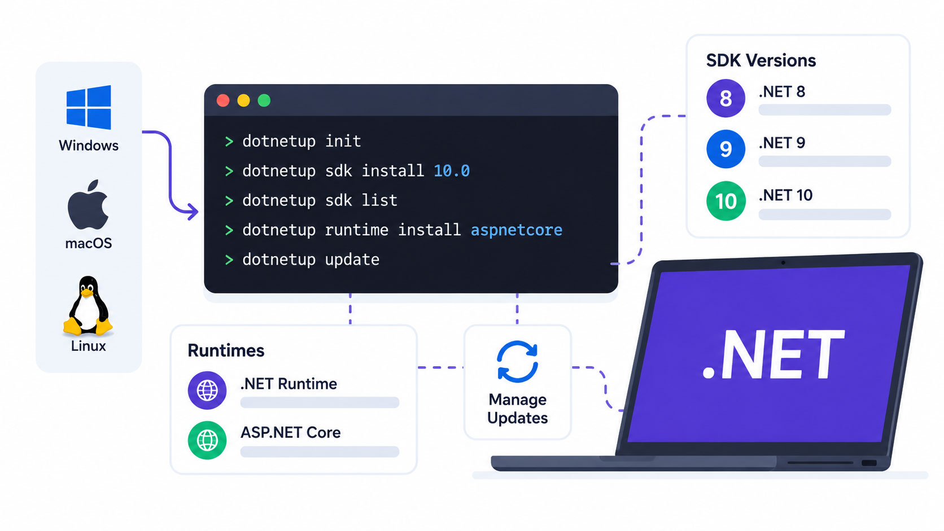Click the placeholder bar under .NET 9
This screenshot has height=531, width=944.
(825, 161)
